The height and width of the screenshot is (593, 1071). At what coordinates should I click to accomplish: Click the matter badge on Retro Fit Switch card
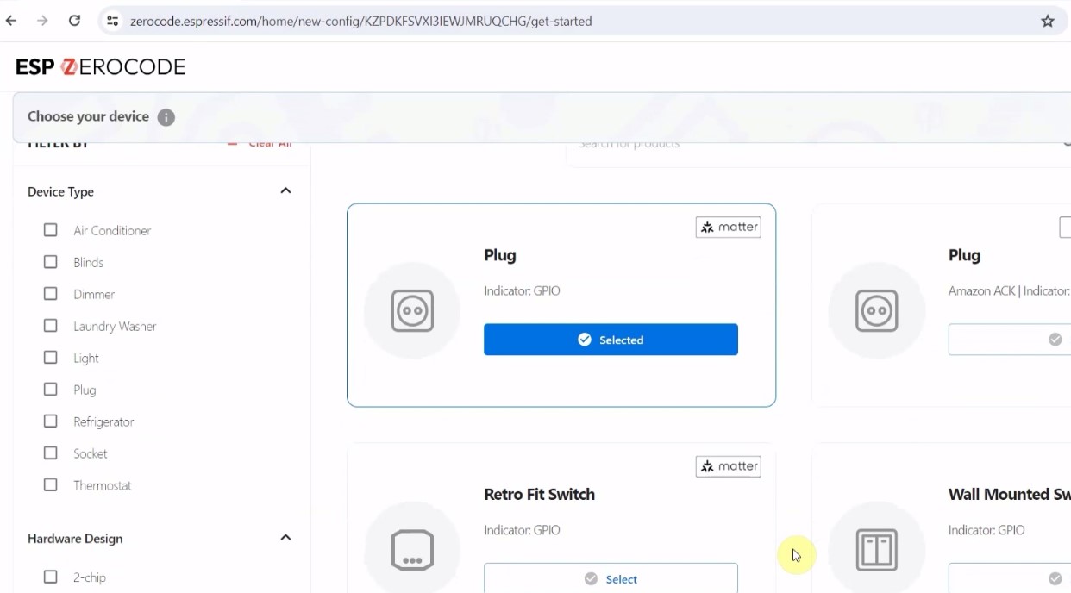click(728, 465)
